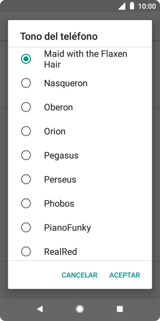Tap the Android back navigation icon
The width and height of the screenshot is (160, 321).
pos(40,309)
